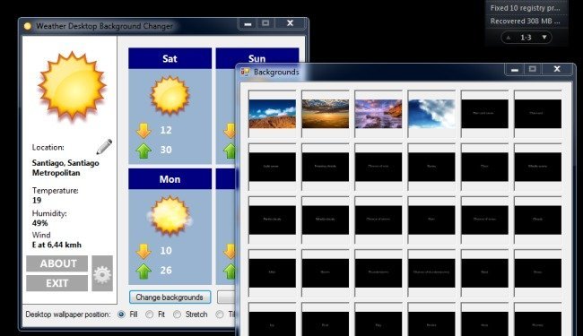Click the EXIT button

tap(57, 283)
